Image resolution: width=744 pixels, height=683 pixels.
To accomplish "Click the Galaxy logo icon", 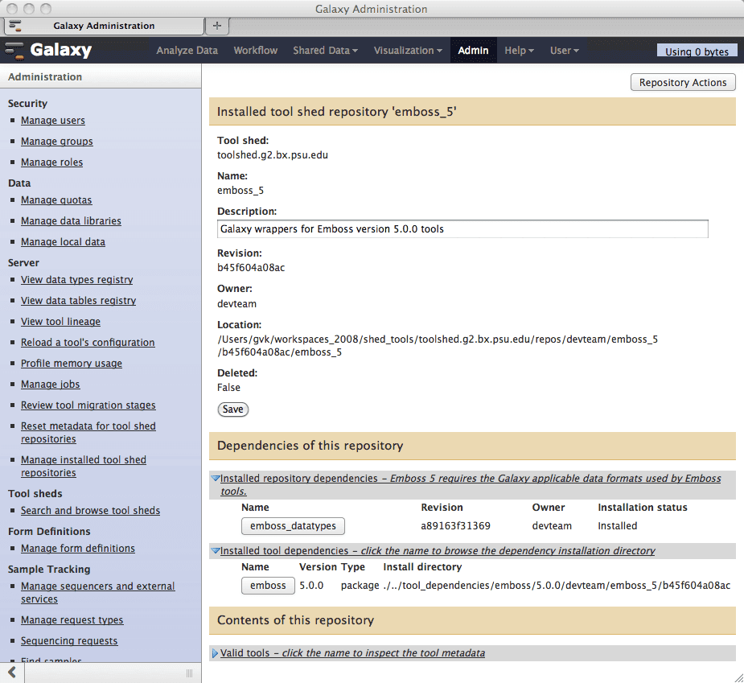I will [15, 51].
